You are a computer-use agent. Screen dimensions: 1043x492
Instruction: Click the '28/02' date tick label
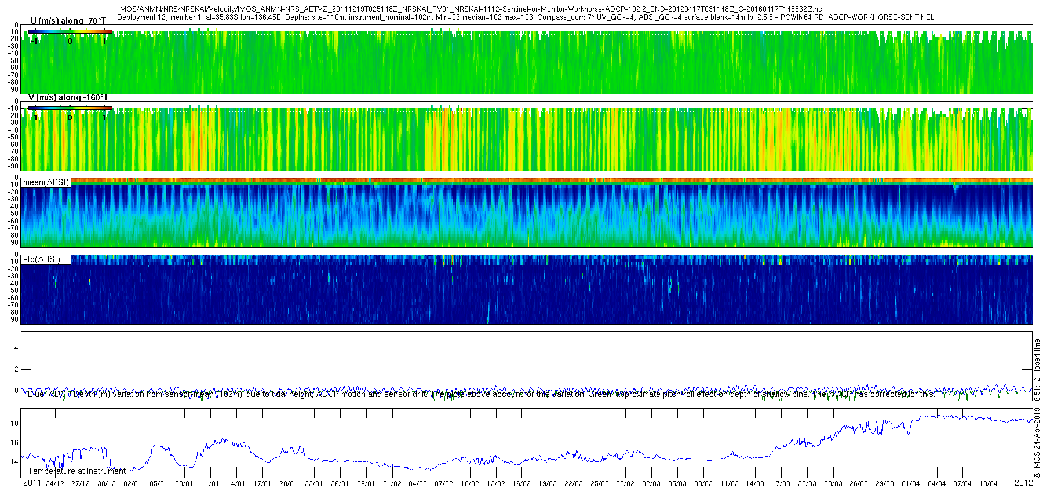(x=625, y=484)
